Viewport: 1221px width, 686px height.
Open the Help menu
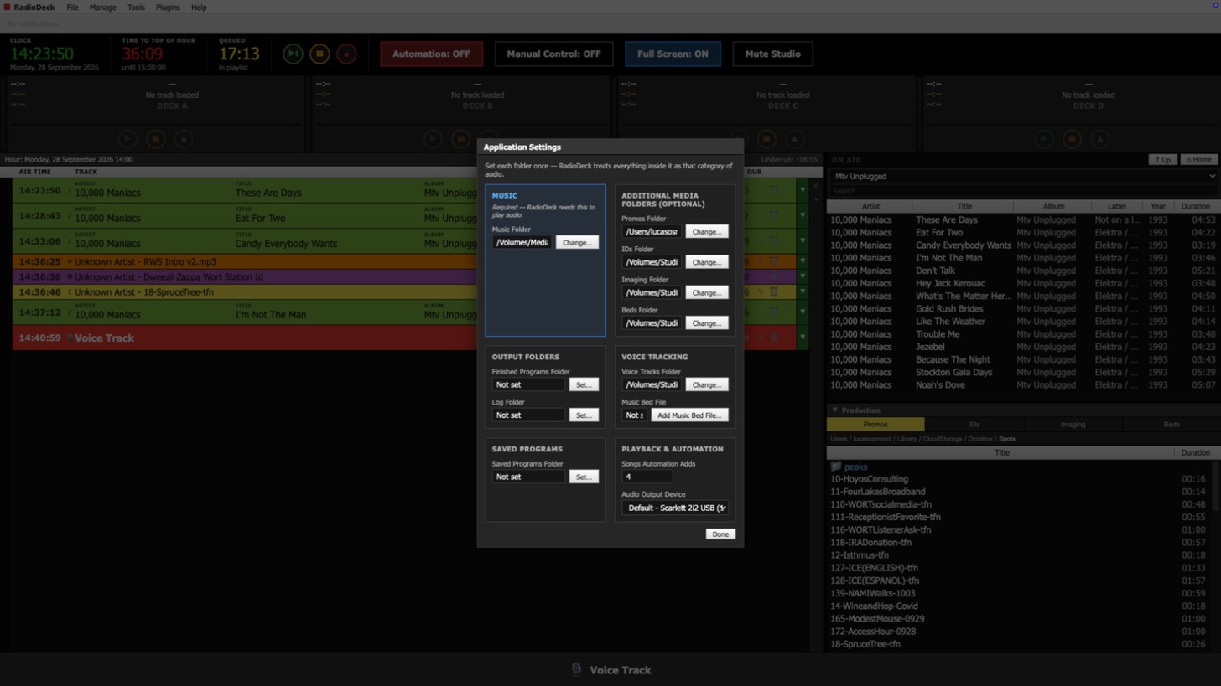(199, 8)
